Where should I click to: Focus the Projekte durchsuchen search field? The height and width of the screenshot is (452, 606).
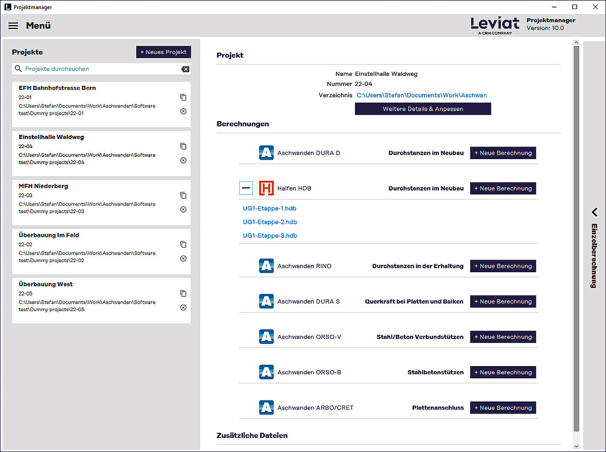[101, 69]
